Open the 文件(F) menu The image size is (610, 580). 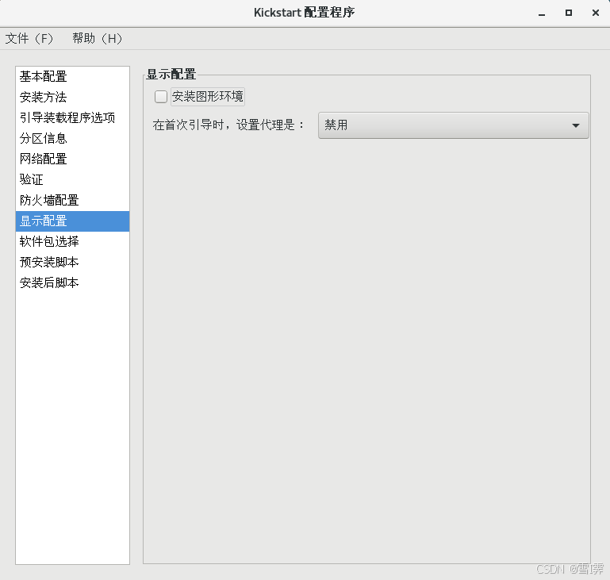pos(29,39)
